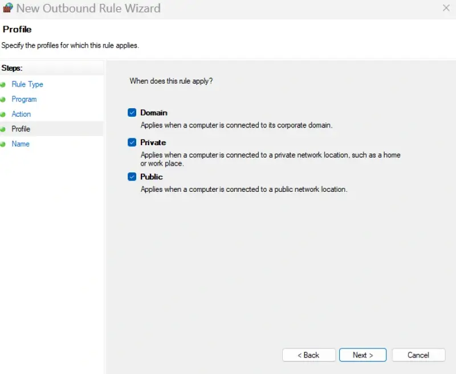Click the Next button to continue
456x374 pixels.
pyautogui.click(x=363, y=355)
